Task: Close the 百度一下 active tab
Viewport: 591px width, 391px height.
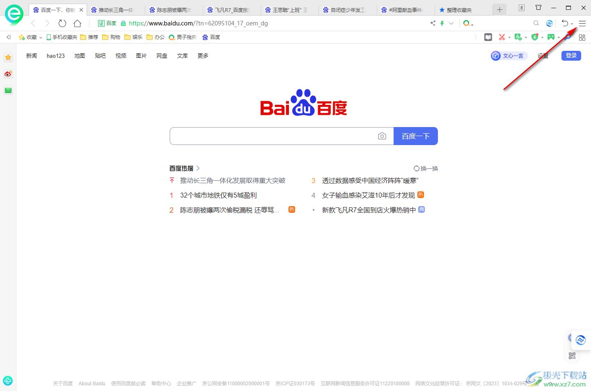Action: point(81,10)
